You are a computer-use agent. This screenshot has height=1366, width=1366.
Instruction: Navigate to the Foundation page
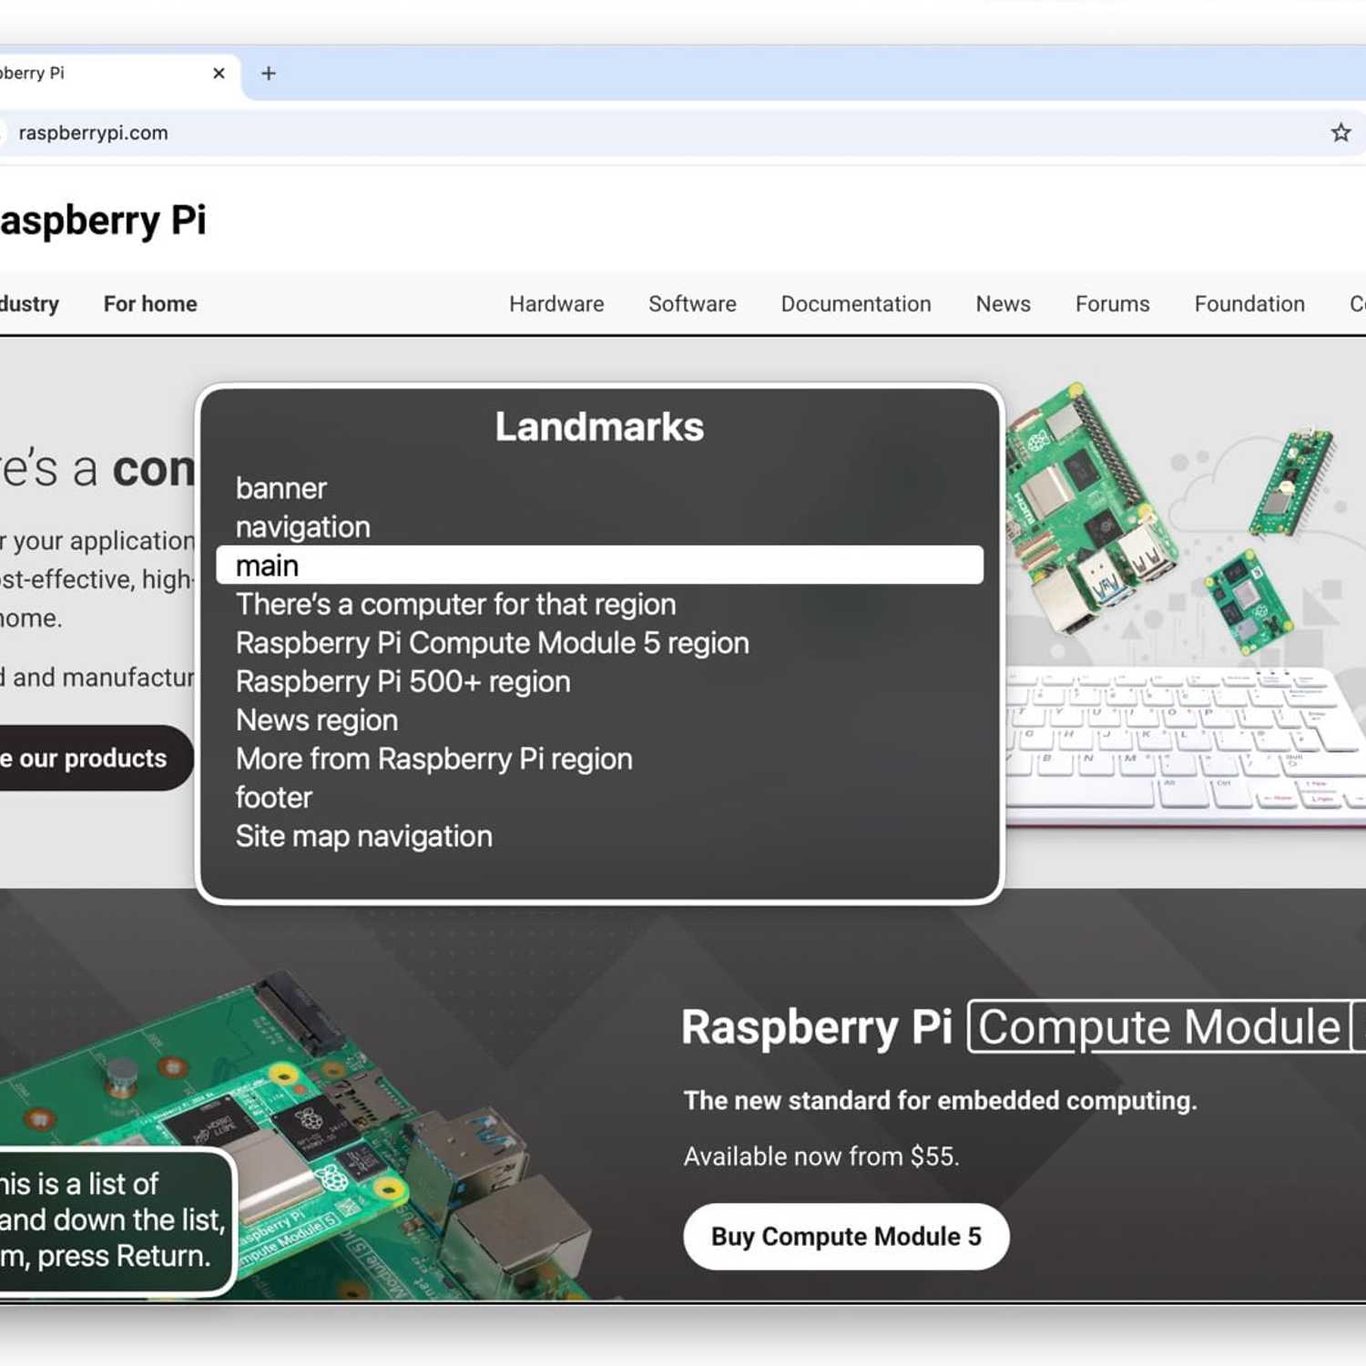tap(1249, 304)
